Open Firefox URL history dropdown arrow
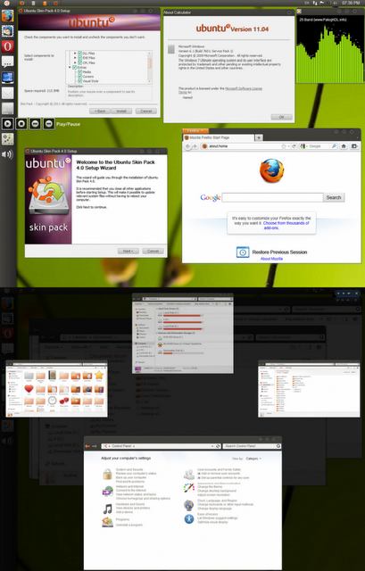Viewport: 365px width, 571px height. click(289, 146)
